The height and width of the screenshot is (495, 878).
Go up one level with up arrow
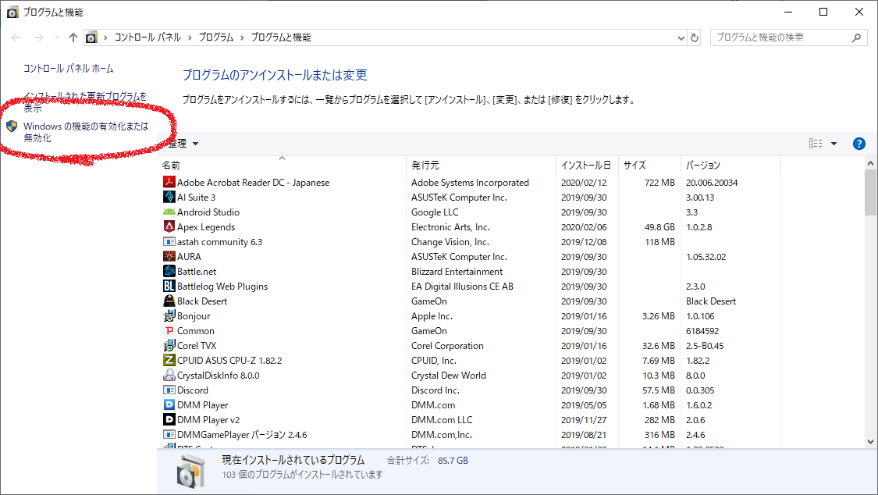73,37
